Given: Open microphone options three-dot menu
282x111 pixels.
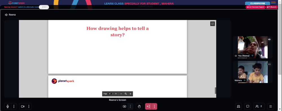Looking at the screenshot, I should [x=14, y=106].
